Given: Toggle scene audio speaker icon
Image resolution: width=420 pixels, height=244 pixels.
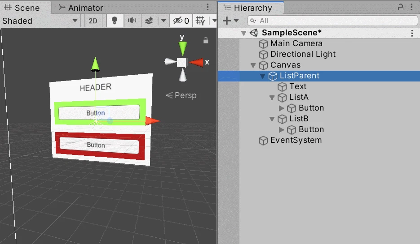Looking at the screenshot, I should pyautogui.click(x=132, y=21).
